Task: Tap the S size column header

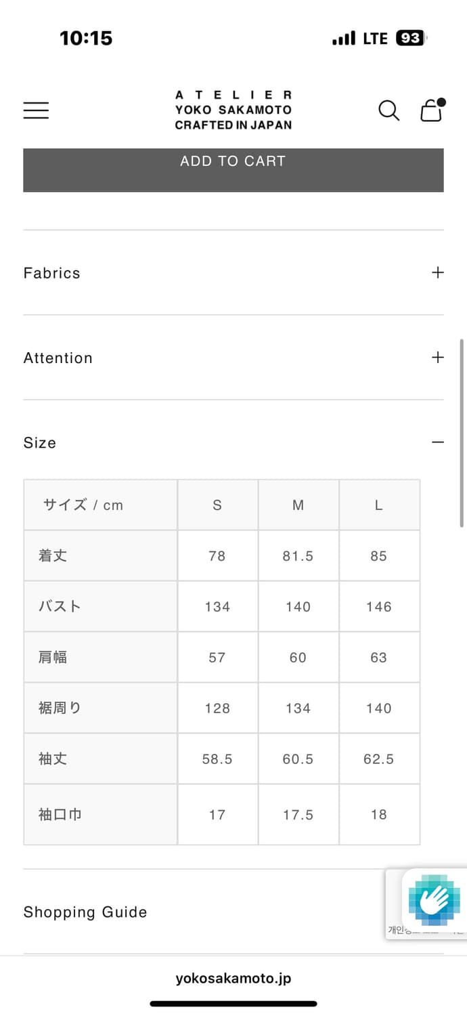Action: [x=217, y=505]
